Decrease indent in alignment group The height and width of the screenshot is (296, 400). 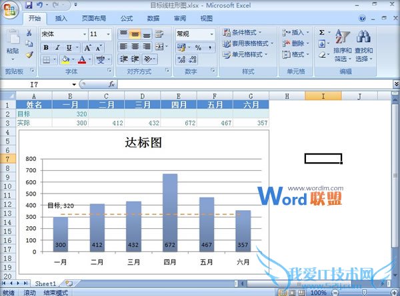(124, 59)
